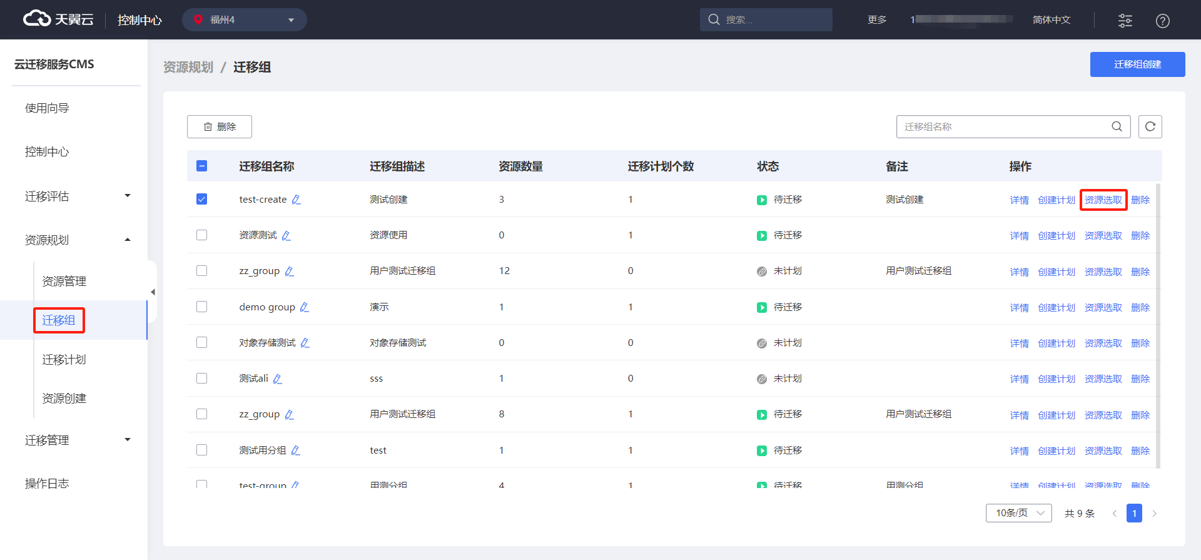Expand the 迁移评估 sidebar section

[x=78, y=196]
